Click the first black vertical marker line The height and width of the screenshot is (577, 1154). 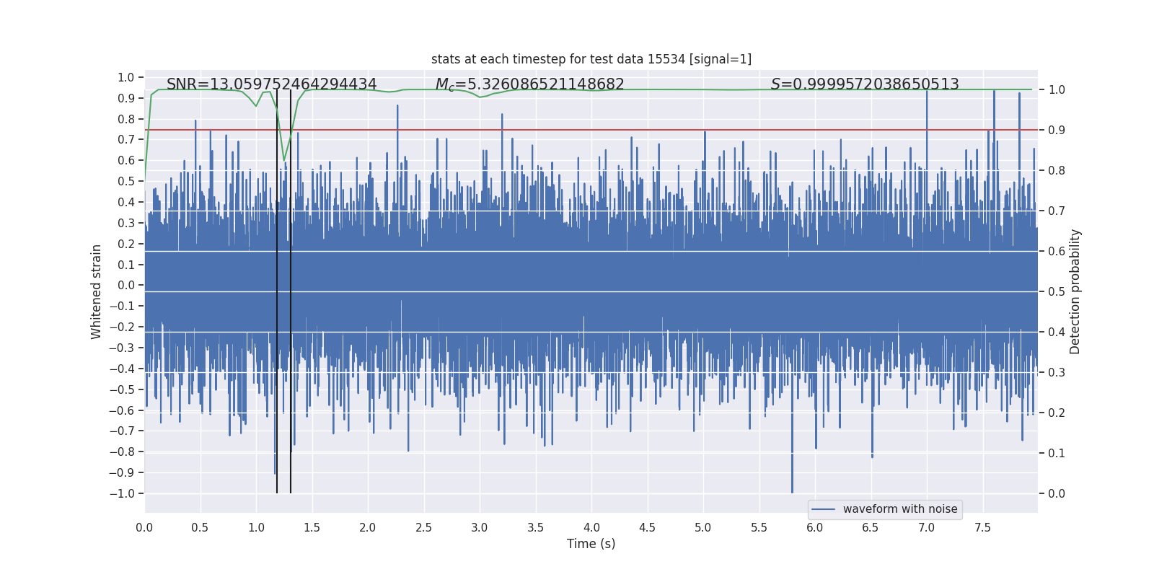pos(277,291)
